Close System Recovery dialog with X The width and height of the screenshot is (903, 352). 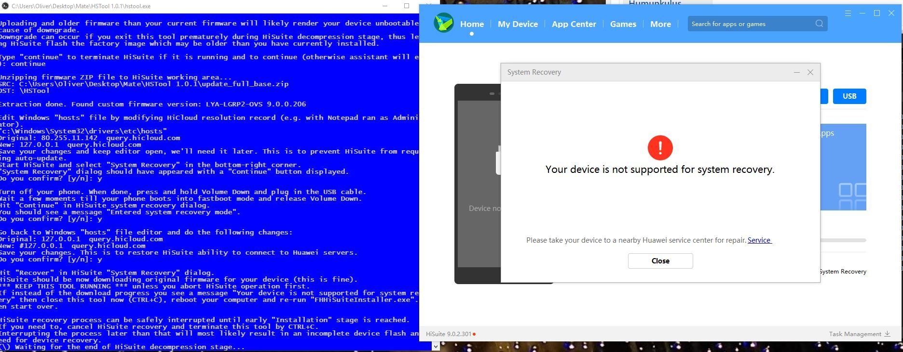(810, 72)
